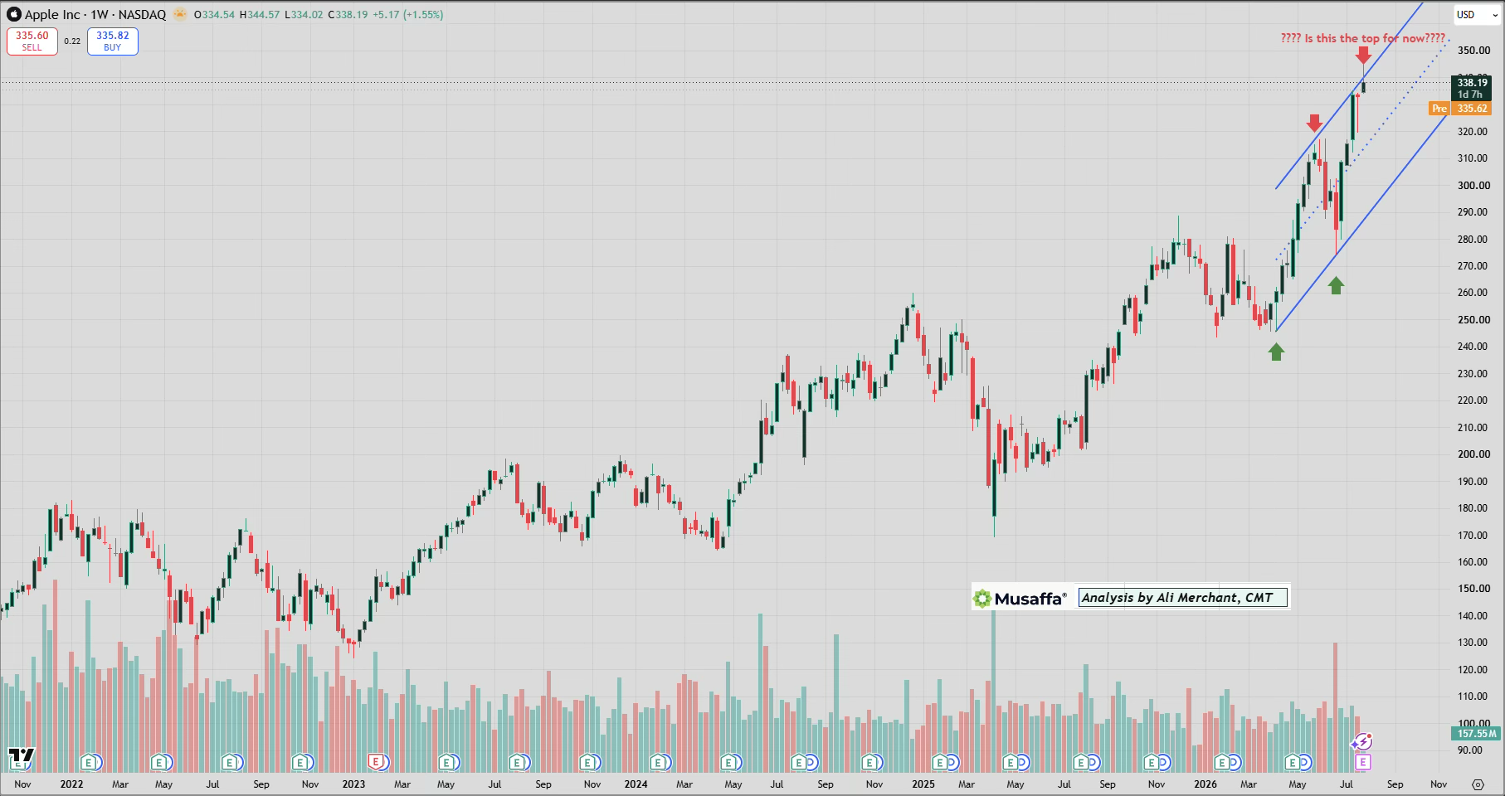Click the 2025 label on the time axis
This screenshot has height=796, width=1505.
pyautogui.click(x=923, y=784)
